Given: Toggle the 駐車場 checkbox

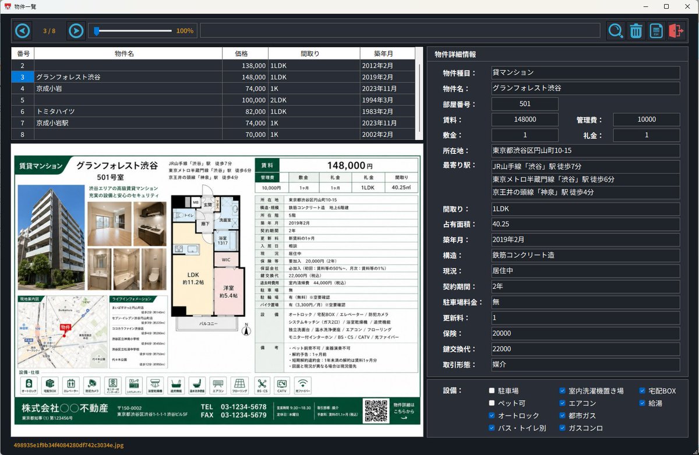Looking at the screenshot, I should click(x=492, y=390).
